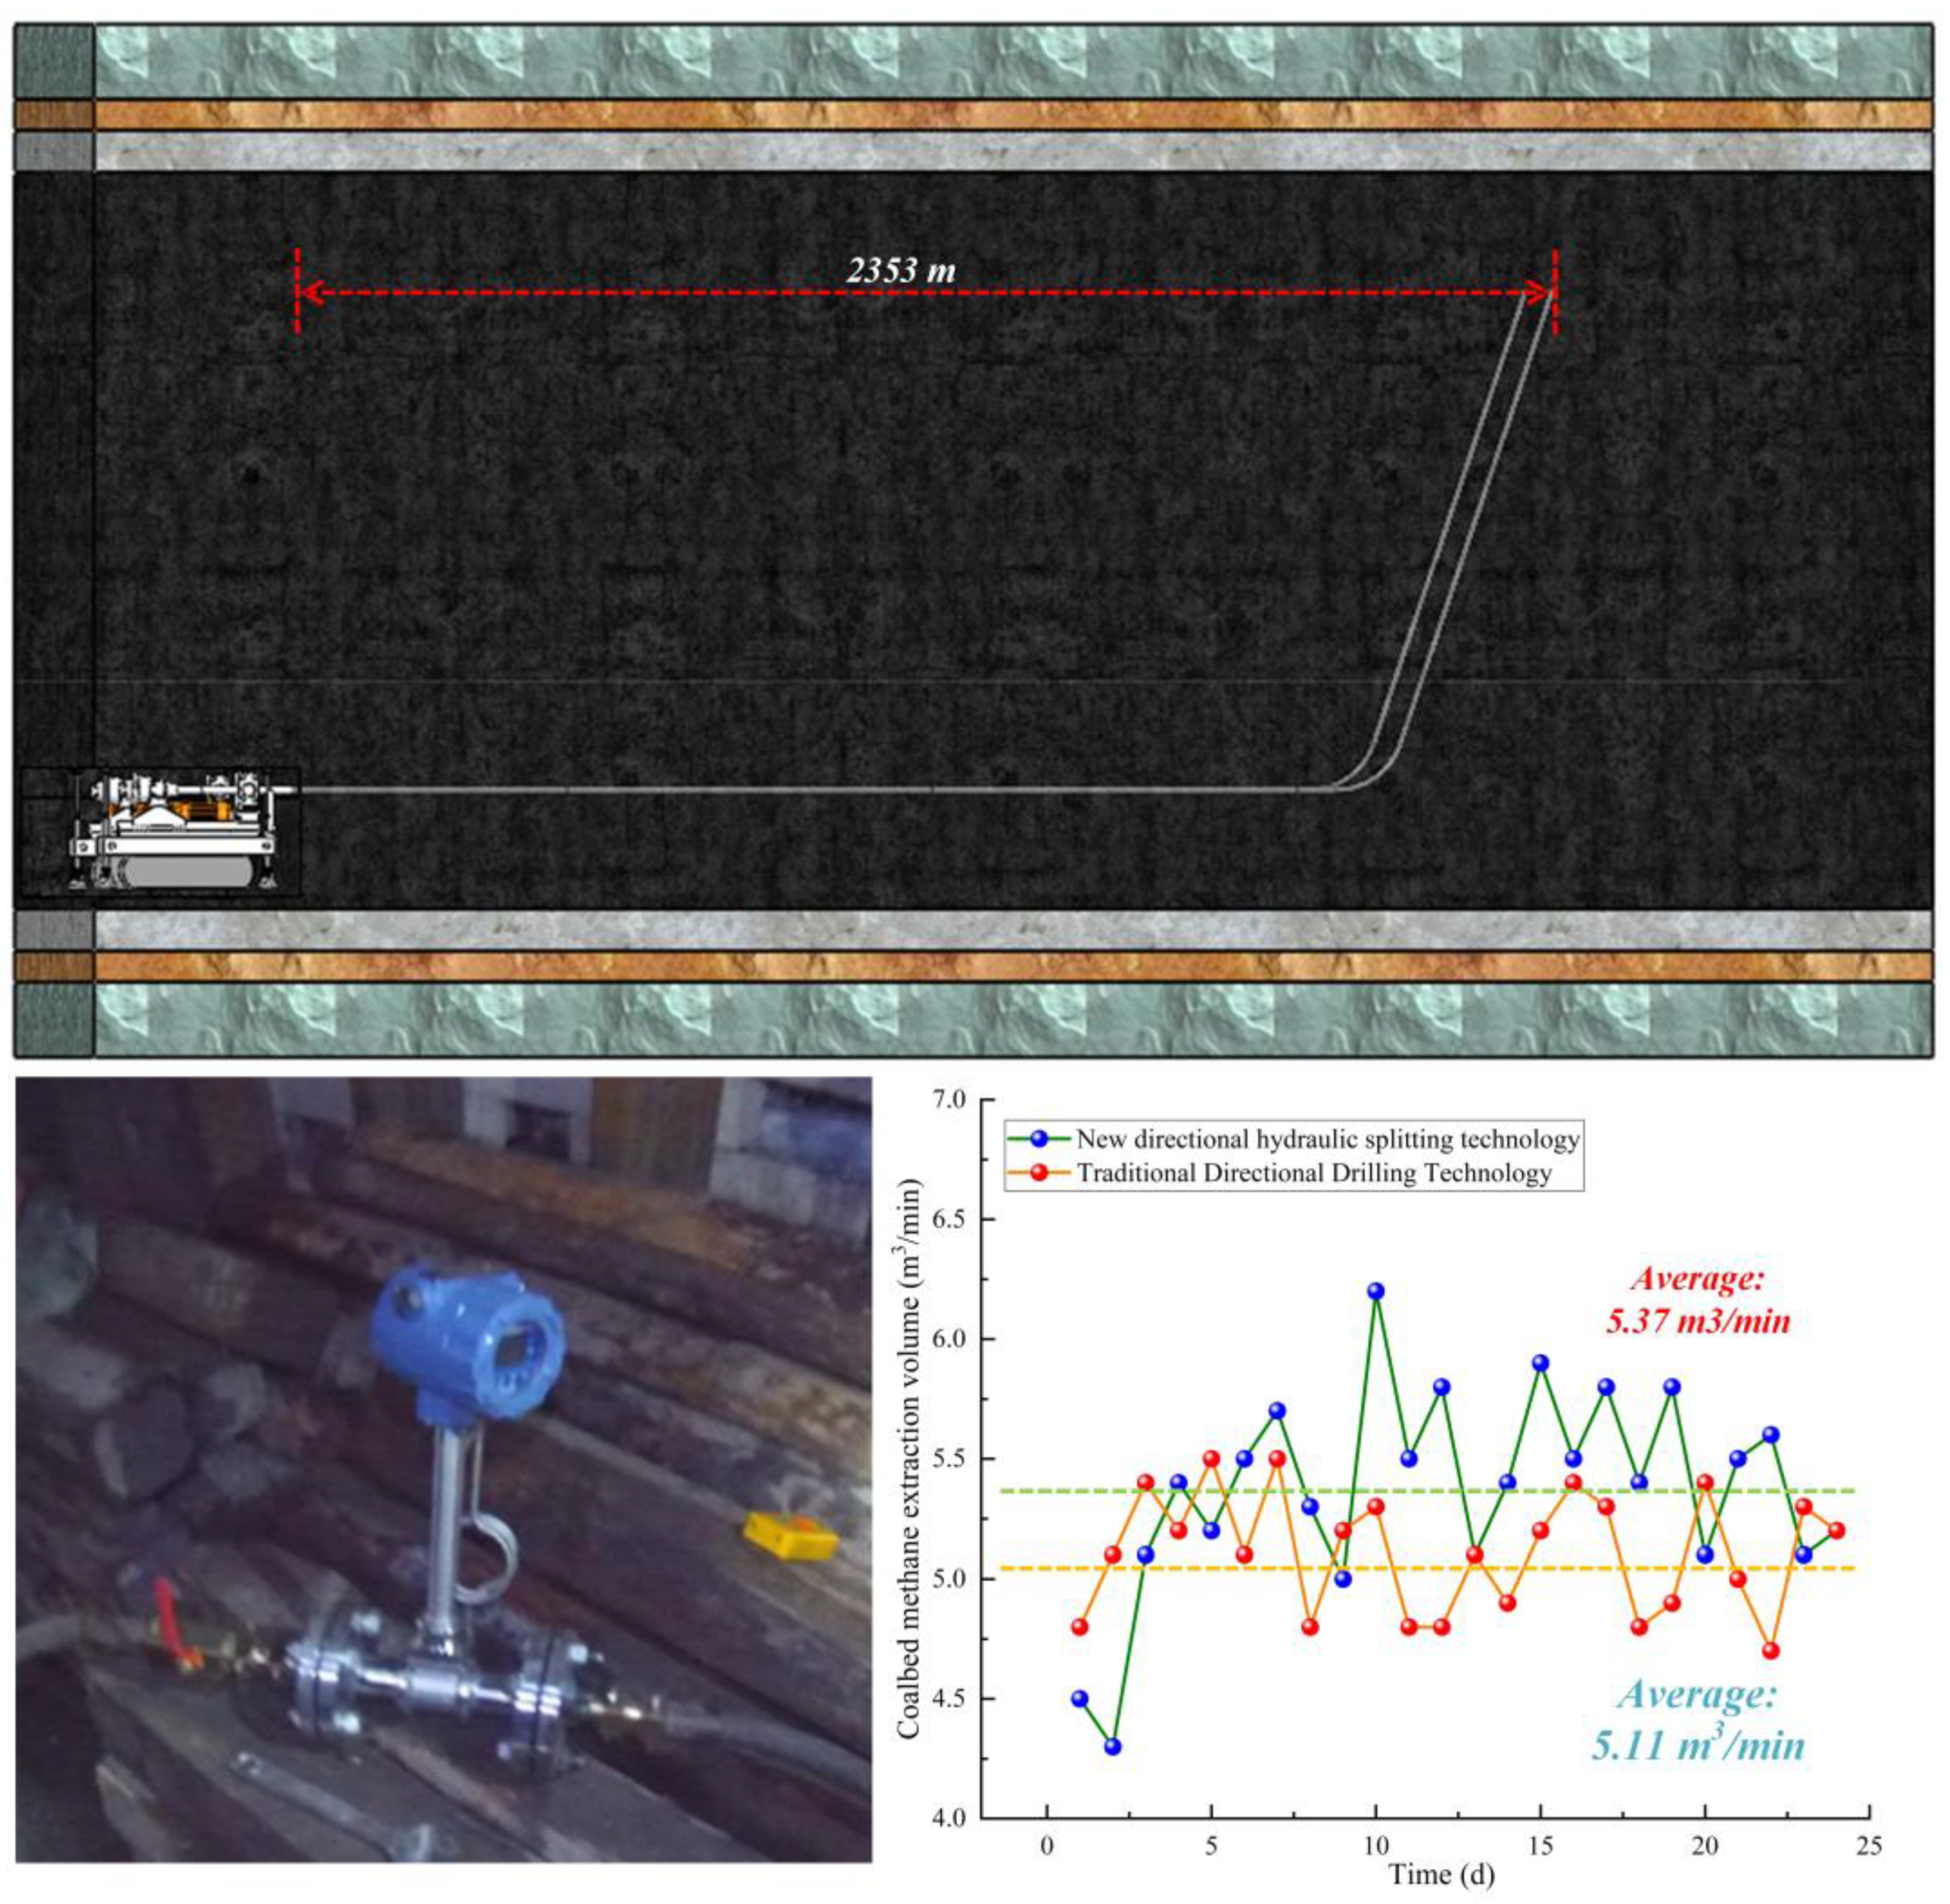
Task: Click the lowest blue data point at day 2
Action: click(1112, 1747)
